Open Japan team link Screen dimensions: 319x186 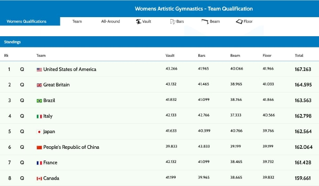49,132
